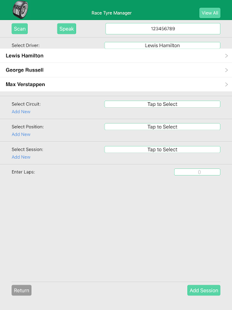This screenshot has height=310, width=232.
Task: Start a barcode Scan
Action: [20, 28]
